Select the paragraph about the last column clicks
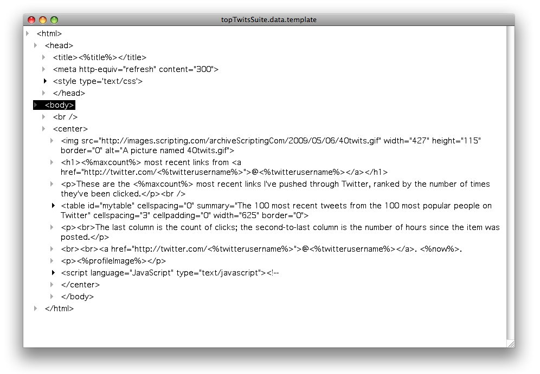This screenshot has height=374, width=540. click(280, 232)
